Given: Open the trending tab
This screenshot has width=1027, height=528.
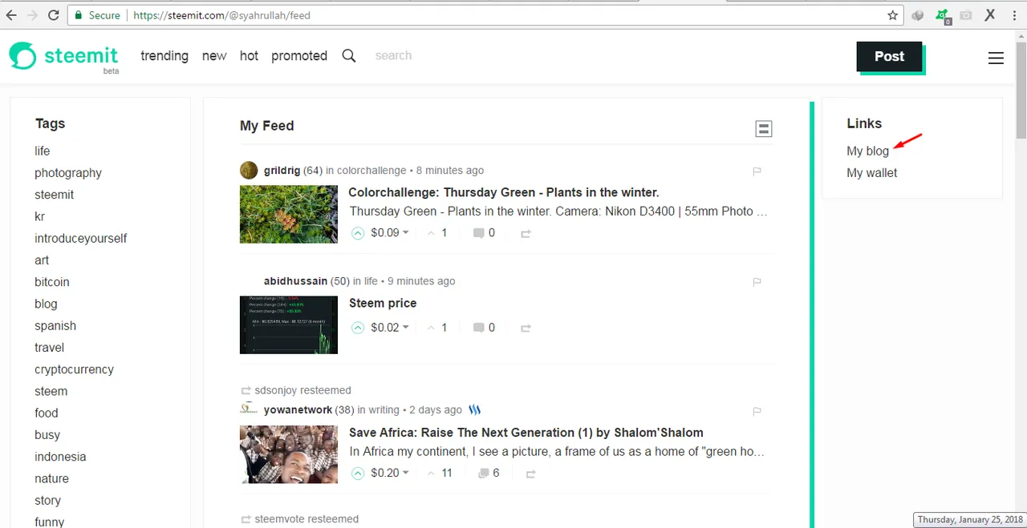Looking at the screenshot, I should [x=164, y=56].
